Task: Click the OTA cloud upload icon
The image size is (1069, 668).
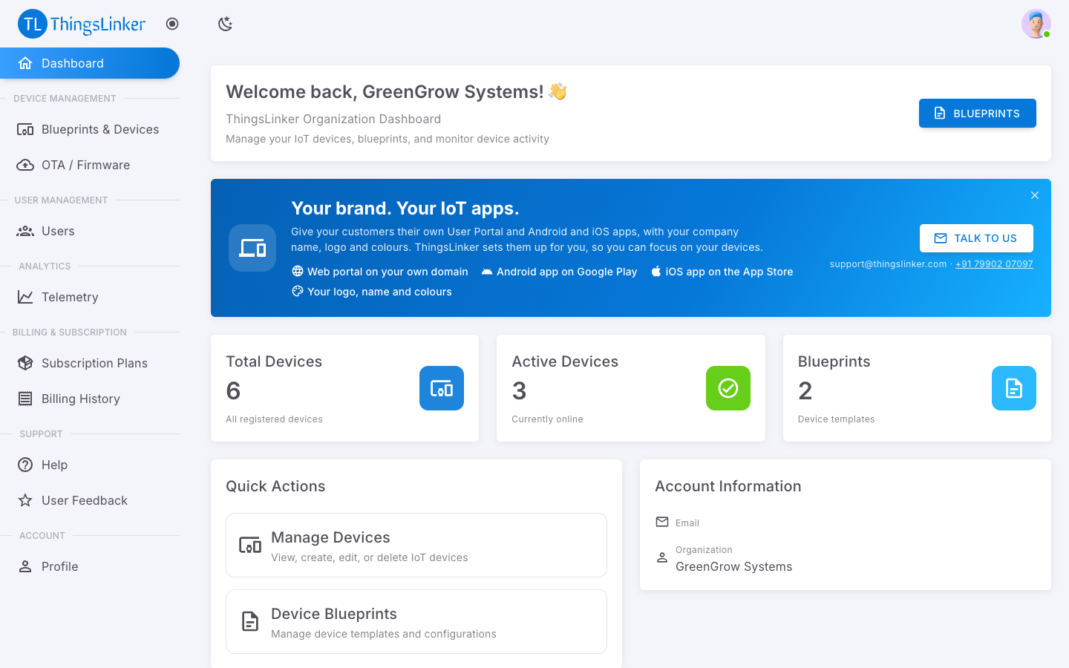Action: click(x=25, y=165)
